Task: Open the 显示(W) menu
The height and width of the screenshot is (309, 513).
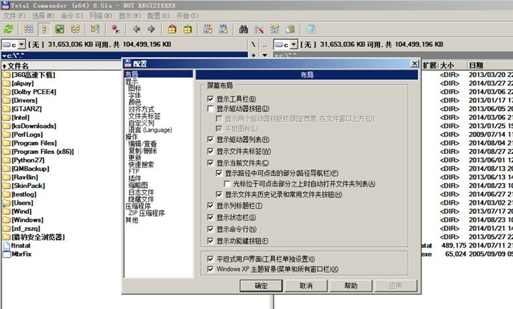Action: click(x=130, y=16)
